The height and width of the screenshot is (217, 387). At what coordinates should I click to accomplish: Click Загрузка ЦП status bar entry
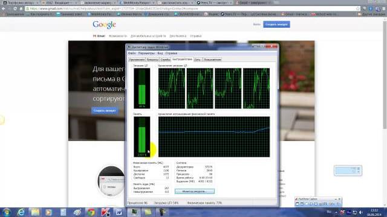click(166, 203)
